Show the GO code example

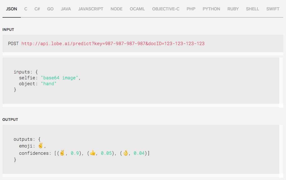(x=50, y=9)
